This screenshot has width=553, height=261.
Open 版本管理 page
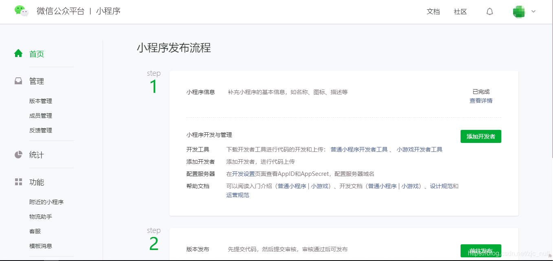tap(41, 101)
